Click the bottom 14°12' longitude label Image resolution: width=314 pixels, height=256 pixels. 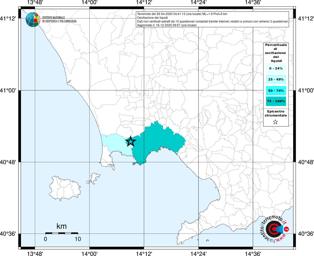pyautogui.click(x=144, y=254)
